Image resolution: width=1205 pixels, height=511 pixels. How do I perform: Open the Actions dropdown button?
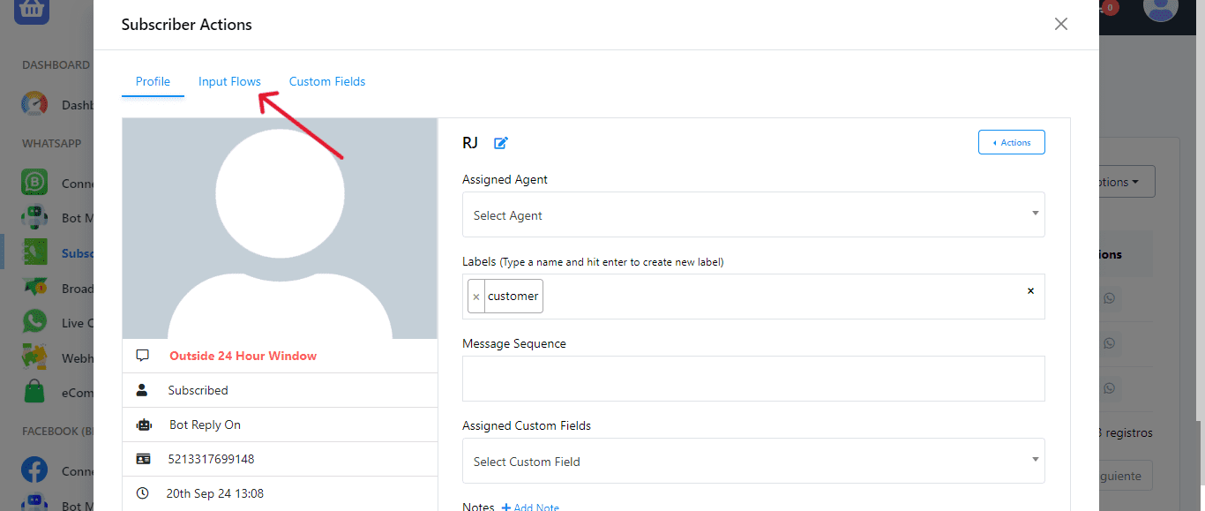[x=1011, y=142]
